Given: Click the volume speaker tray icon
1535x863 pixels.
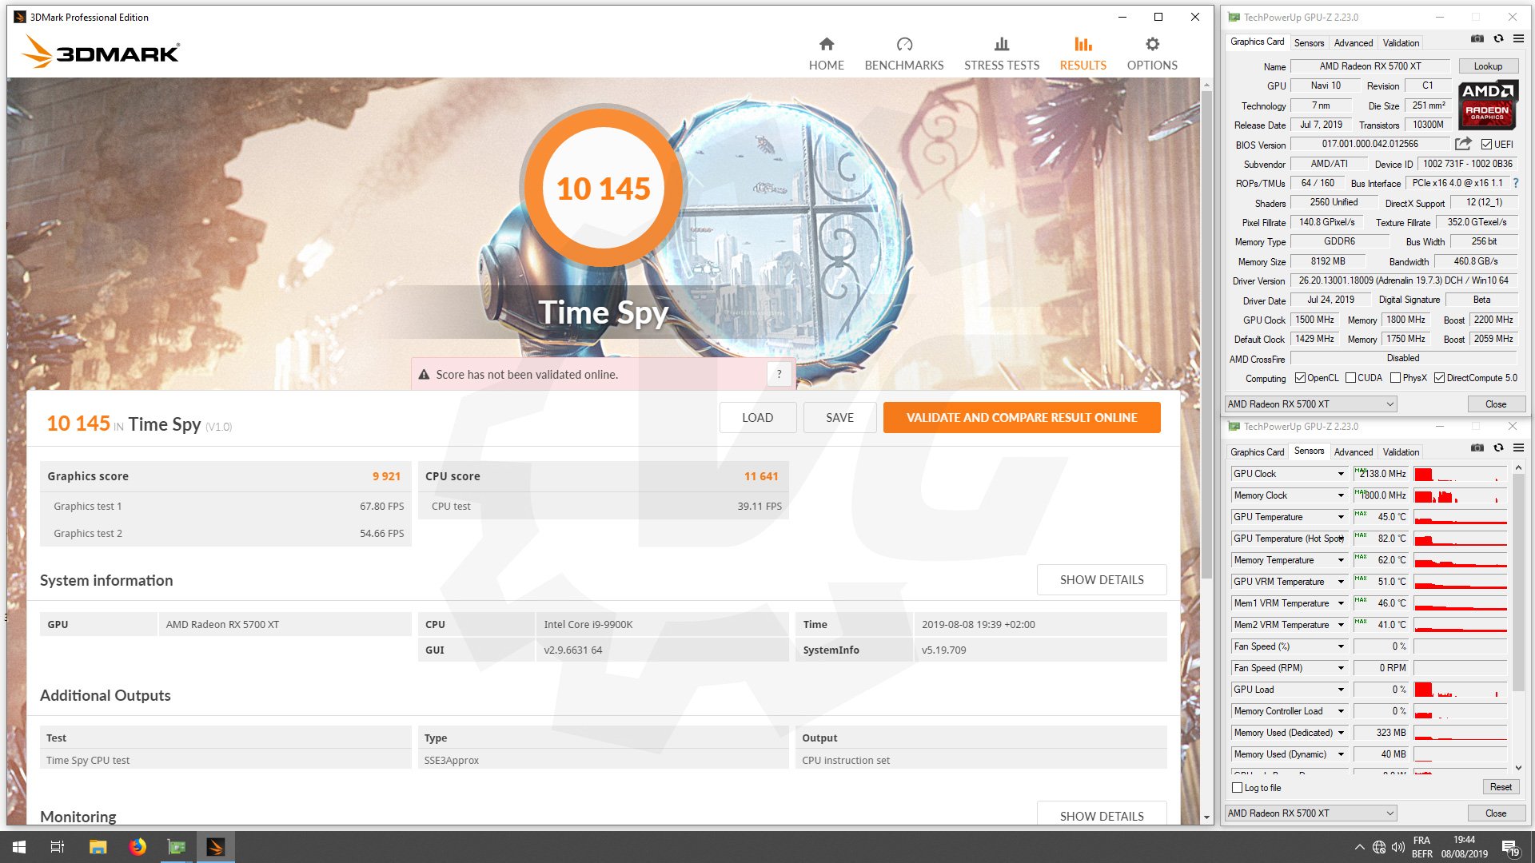Looking at the screenshot, I should [x=1398, y=847].
